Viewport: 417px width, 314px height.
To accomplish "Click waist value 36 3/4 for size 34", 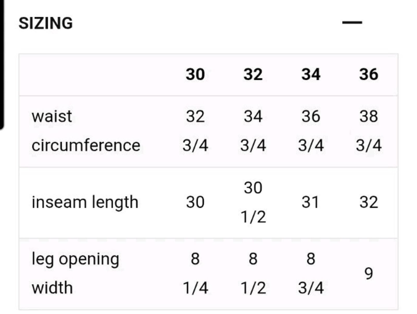I will pos(311,131).
